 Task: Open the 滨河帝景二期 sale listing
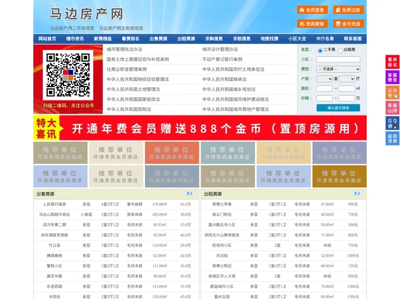click(x=54, y=225)
